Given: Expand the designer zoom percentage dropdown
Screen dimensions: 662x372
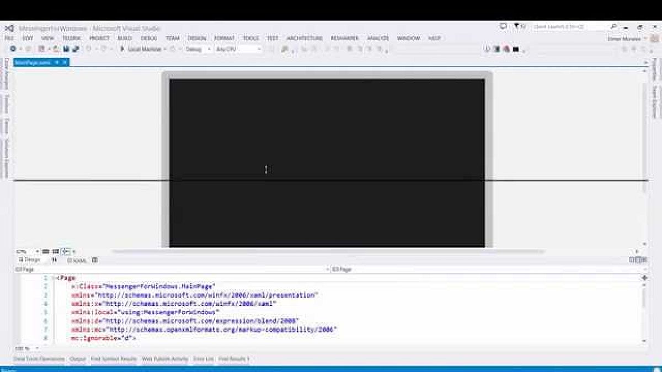Looking at the screenshot, I should 37,252.
